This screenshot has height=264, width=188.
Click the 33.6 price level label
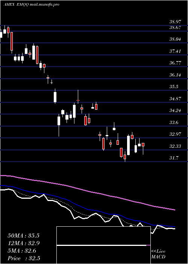(x=174, y=123)
